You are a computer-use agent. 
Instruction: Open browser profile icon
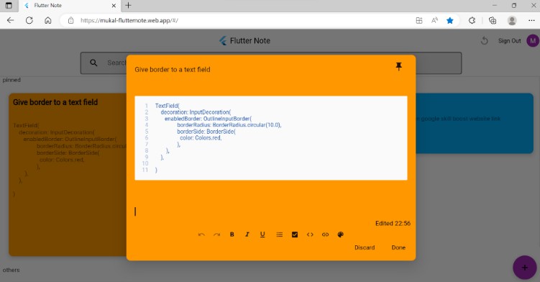pyautogui.click(x=512, y=20)
